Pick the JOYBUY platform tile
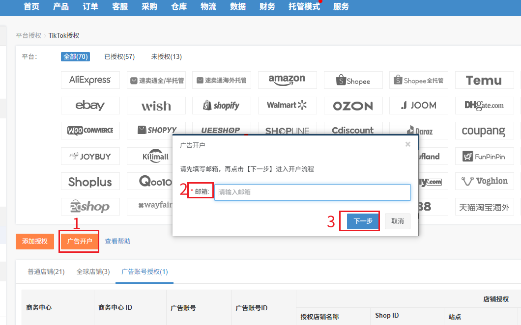 [90, 156]
